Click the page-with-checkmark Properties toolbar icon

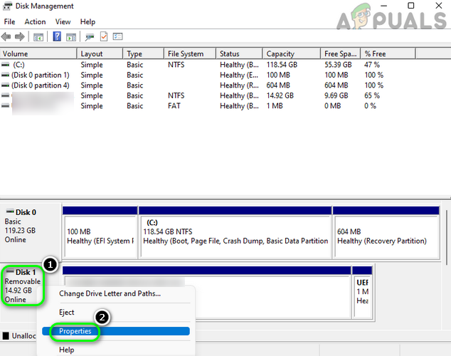coord(104,36)
